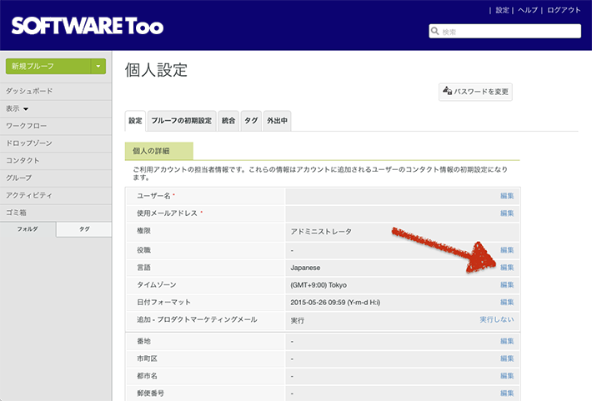Open the 統合 tab
The width and height of the screenshot is (592, 401).
click(228, 121)
